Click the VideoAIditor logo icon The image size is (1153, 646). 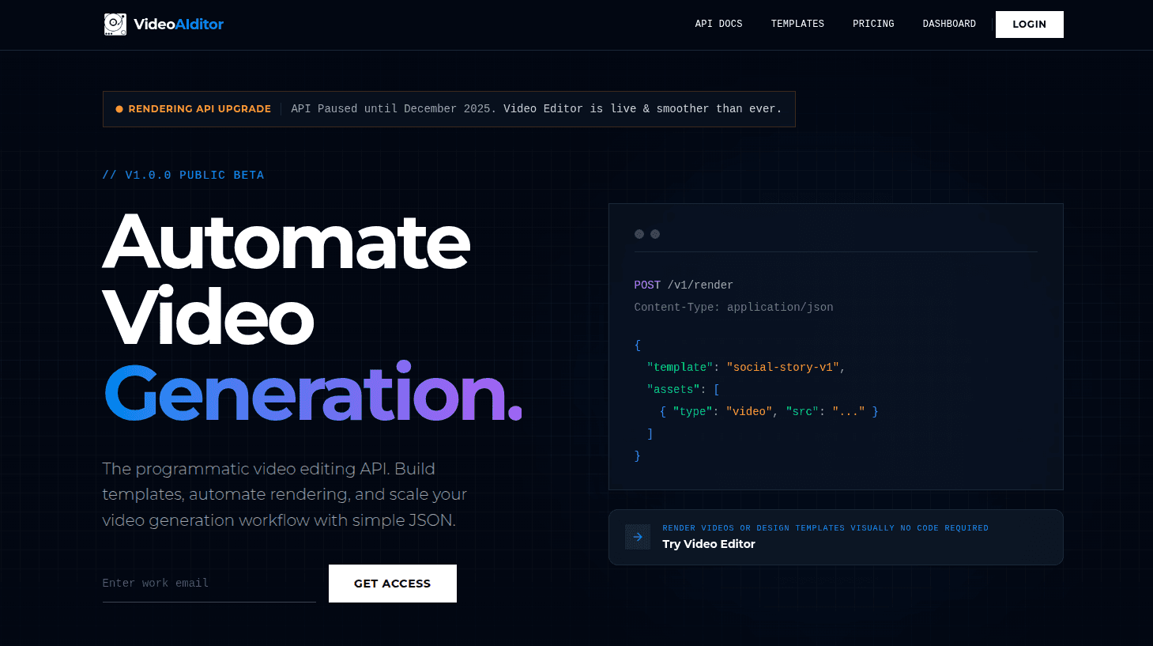click(115, 25)
